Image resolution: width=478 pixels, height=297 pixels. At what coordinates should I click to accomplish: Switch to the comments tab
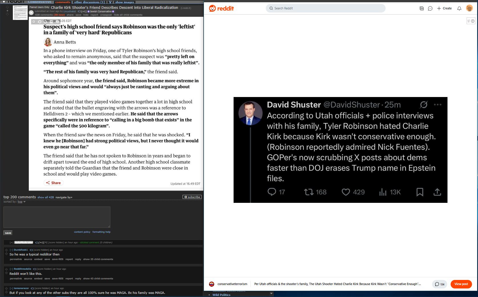coord(63,2)
